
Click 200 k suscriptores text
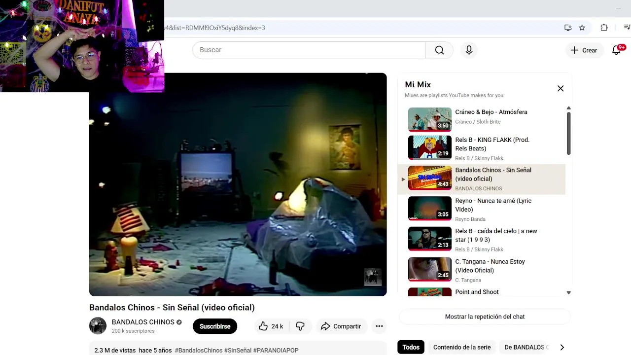point(133,331)
